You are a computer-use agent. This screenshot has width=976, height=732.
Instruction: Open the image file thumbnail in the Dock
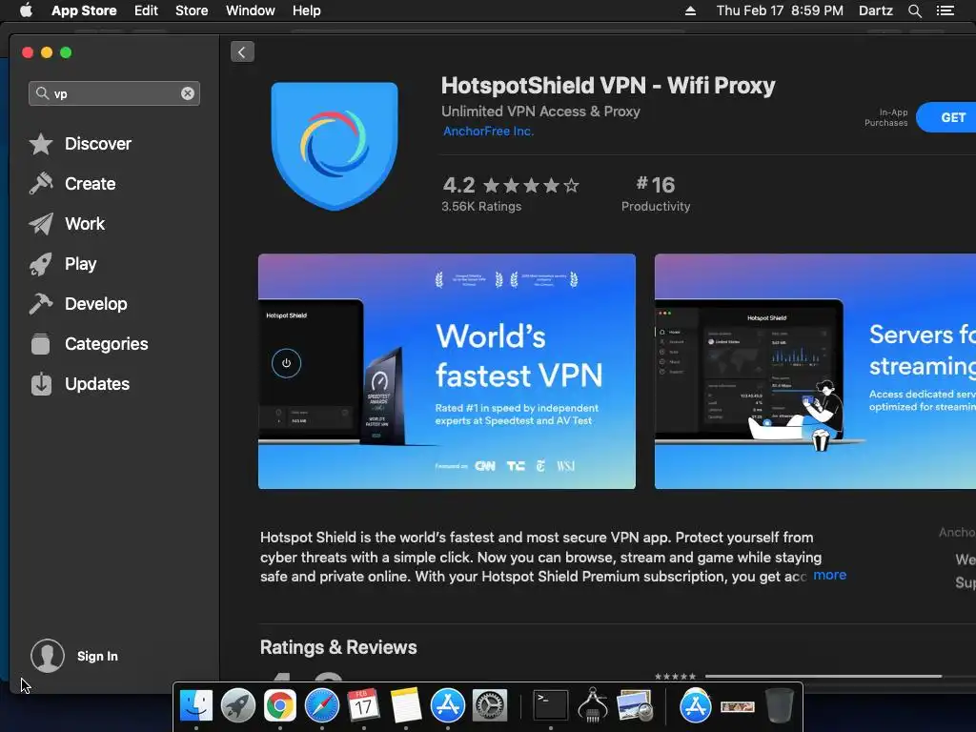click(x=738, y=706)
